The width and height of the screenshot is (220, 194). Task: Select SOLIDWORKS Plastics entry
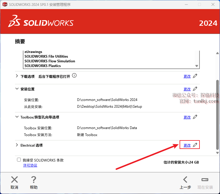(x=42, y=66)
